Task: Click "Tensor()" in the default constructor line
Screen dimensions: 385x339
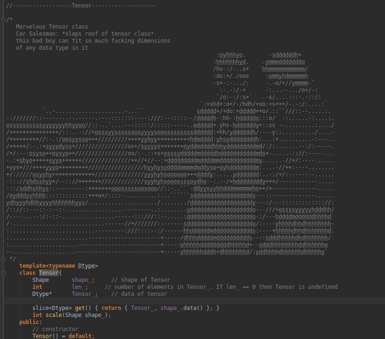Action: click(x=45, y=336)
